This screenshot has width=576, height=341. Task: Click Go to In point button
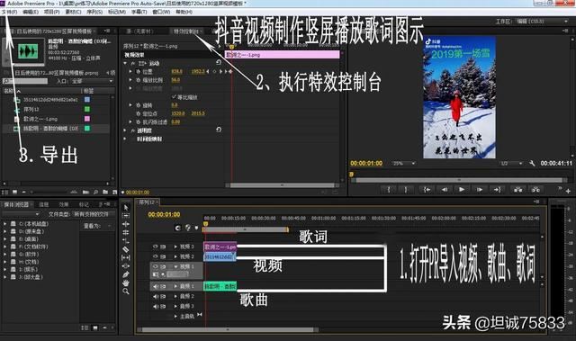pyautogui.click(x=427, y=190)
